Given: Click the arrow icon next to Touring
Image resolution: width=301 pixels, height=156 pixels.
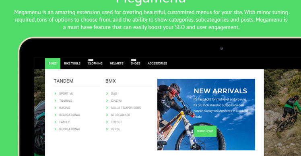Looking at the screenshot, I should pos(55,101).
